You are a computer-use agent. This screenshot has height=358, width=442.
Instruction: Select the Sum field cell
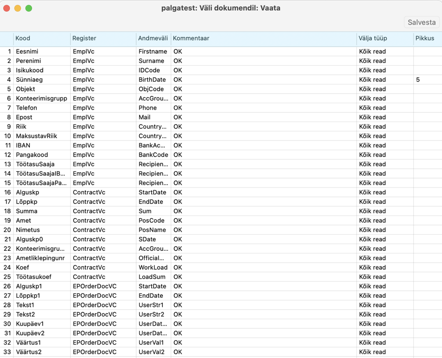[x=154, y=211]
